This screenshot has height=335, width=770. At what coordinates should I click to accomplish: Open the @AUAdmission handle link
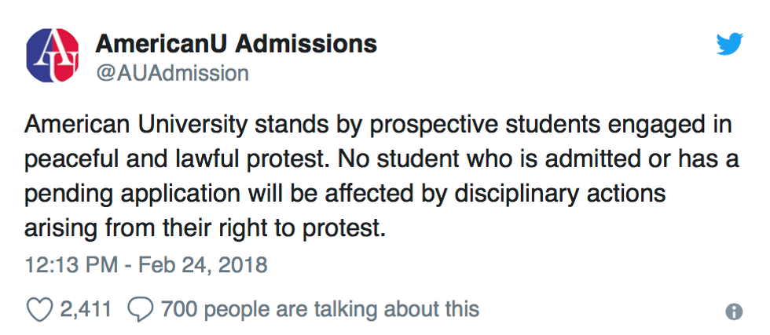172,73
